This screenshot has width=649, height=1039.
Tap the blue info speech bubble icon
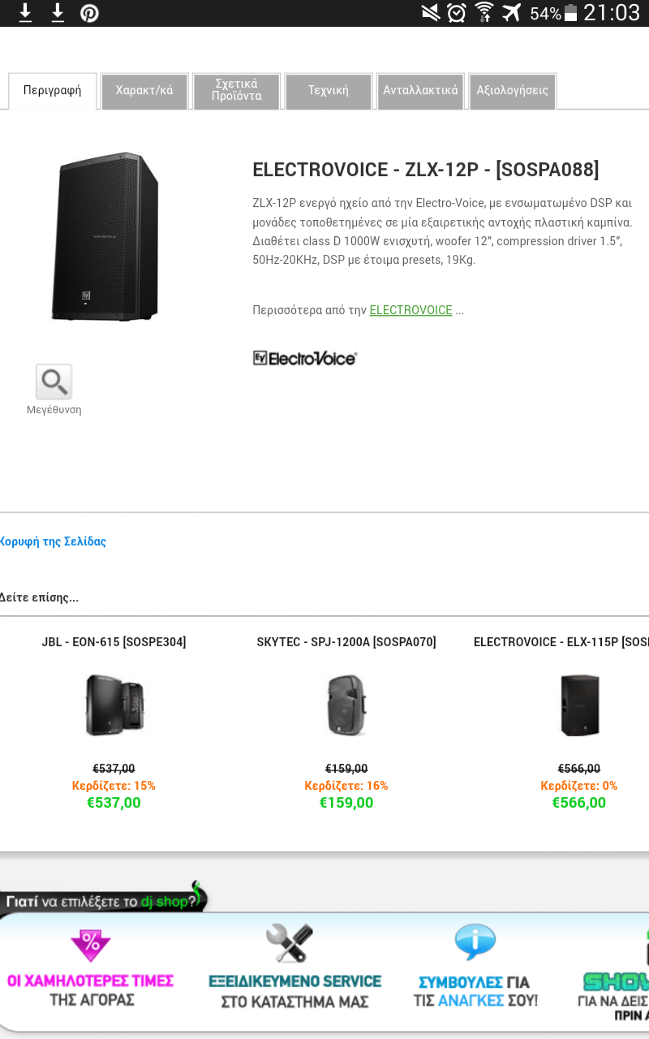click(x=475, y=943)
